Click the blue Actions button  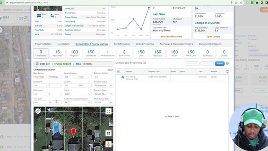(x=219, y=63)
